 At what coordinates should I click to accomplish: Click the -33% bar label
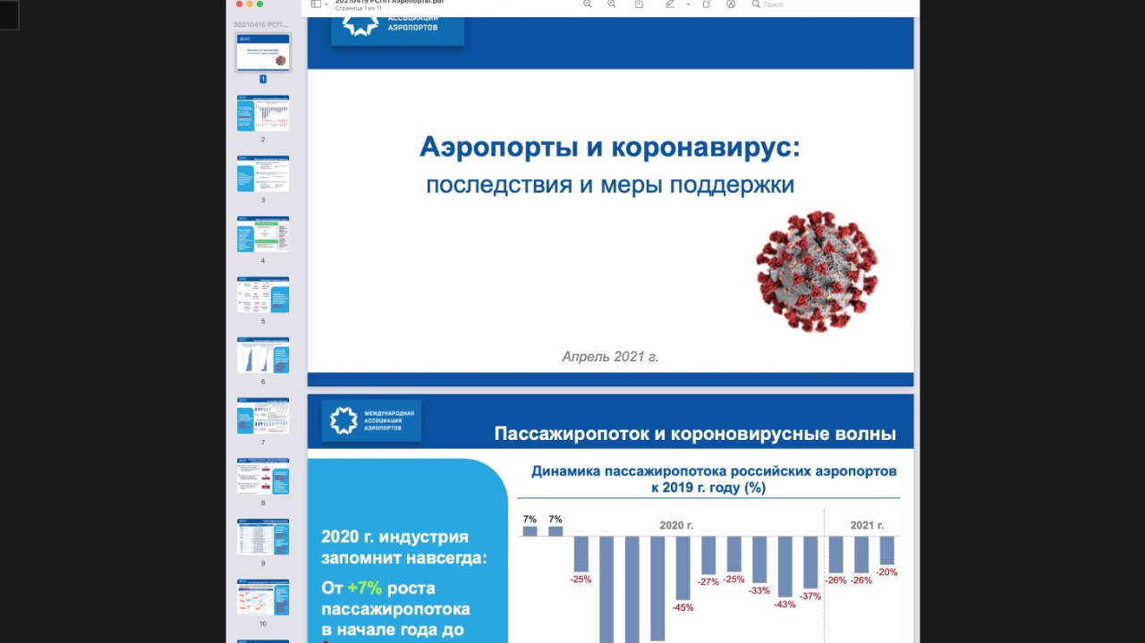pyautogui.click(x=759, y=591)
